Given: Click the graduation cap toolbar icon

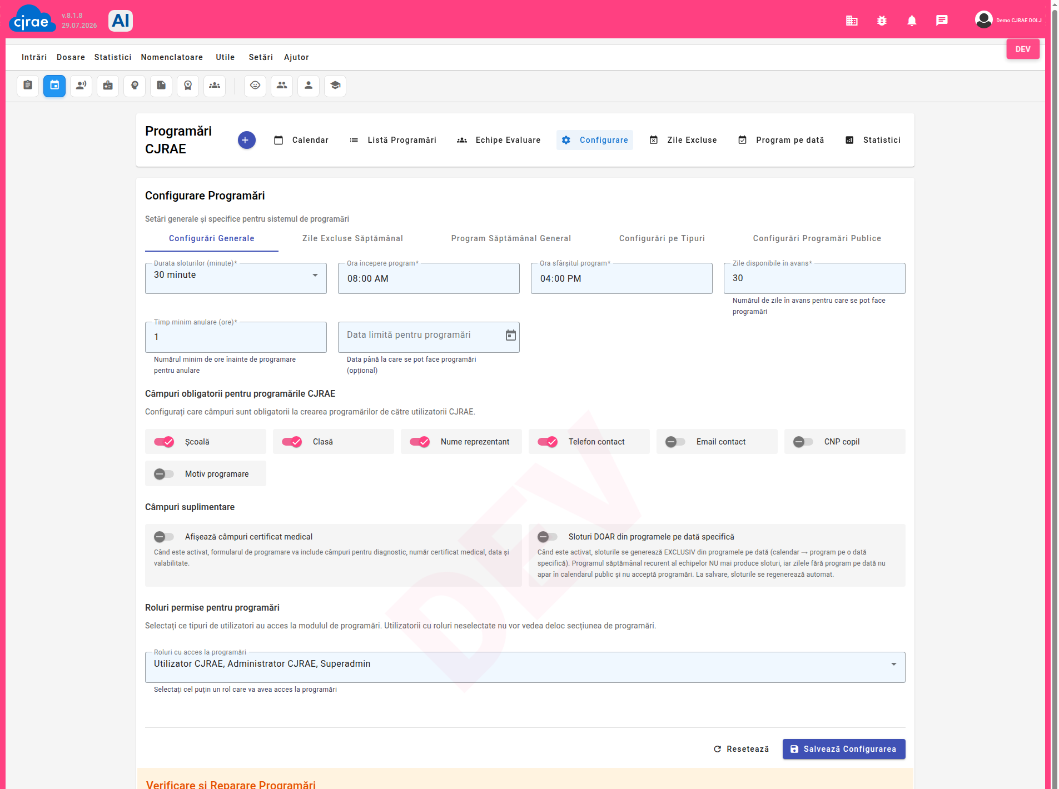Looking at the screenshot, I should [335, 86].
